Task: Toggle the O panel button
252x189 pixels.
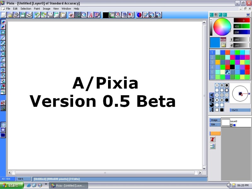Action: click(x=225, y=15)
